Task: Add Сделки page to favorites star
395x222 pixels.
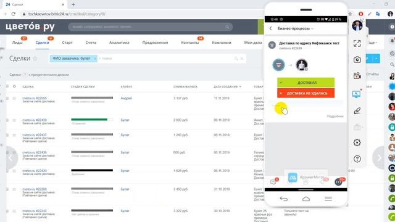Action: 35,59
